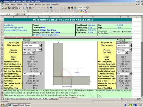143x107 pixels.
Task: Open the 90Ar-10Co2 gas dropdown
Action: 33,53
